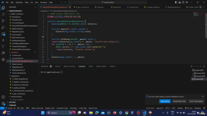Open terminal panel more actions ellipsis
The width and height of the screenshot is (207, 116).
(197, 66)
